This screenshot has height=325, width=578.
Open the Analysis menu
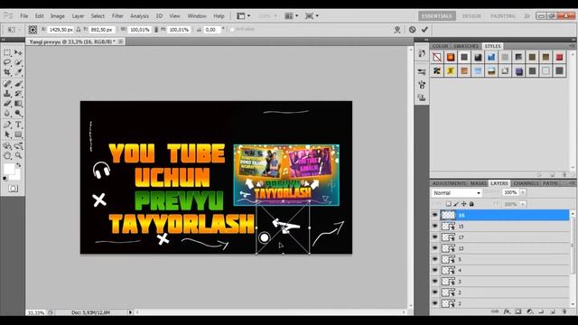click(x=139, y=16)
